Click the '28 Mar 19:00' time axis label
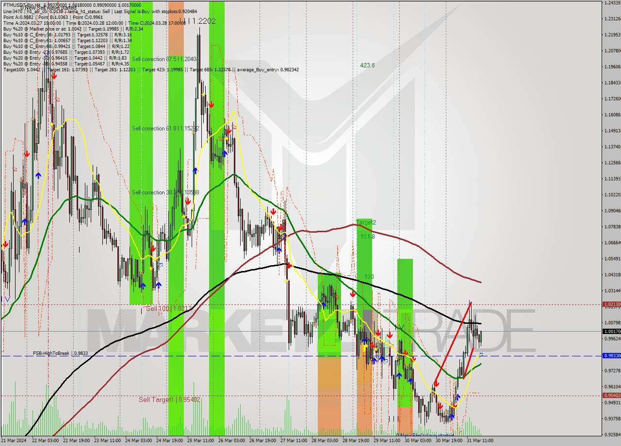The width and height of the screenshot is (621, 446). pyautogui.click(x=356, y=441)
